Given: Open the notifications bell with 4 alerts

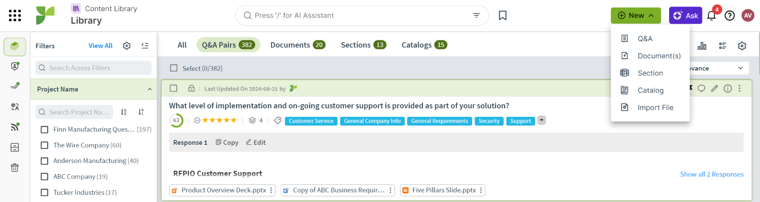Looking at the screenshot, I should coord(712,16).
